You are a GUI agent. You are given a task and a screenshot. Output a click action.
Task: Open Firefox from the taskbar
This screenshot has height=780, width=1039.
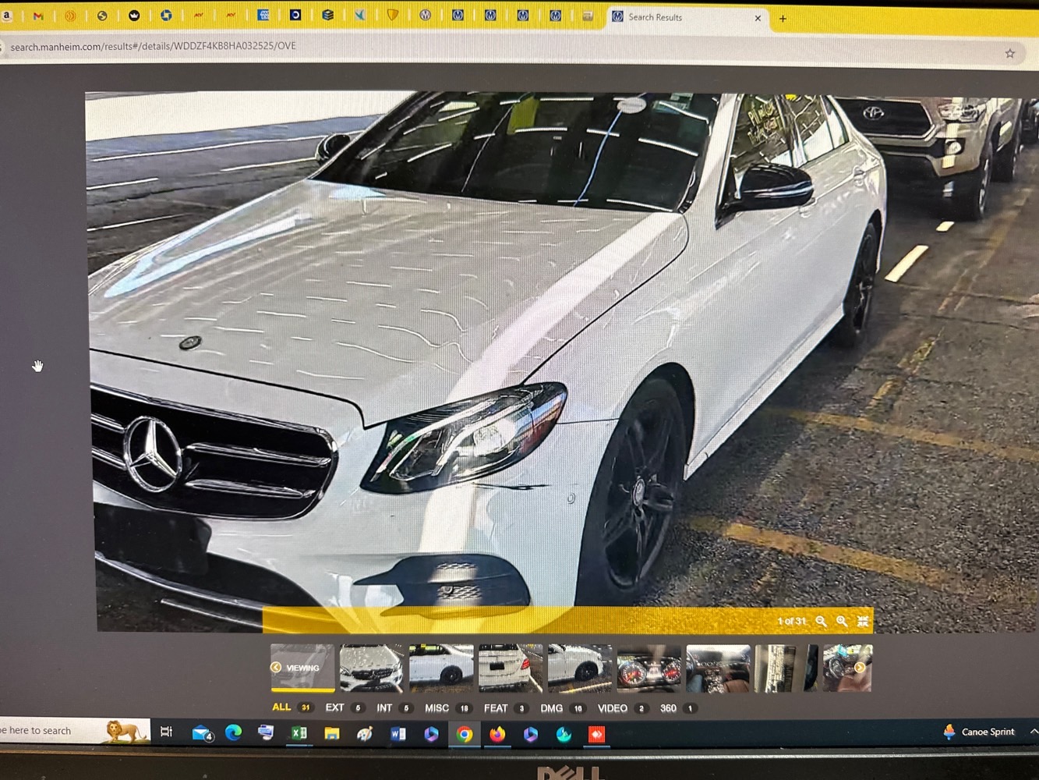(497, 734)
